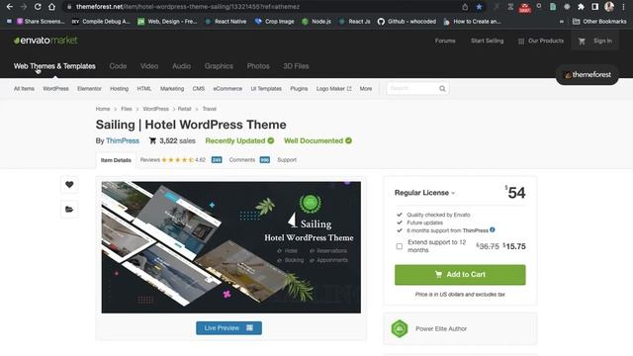This screenshot has height=356, width=633.
Task: Click the Files breadcrumb
Action: [x=127, y=109]
